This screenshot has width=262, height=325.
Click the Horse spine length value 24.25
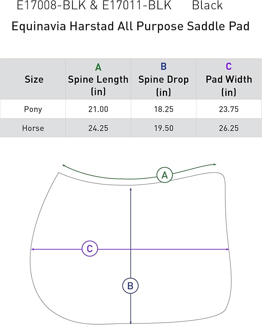pyautogui.click(x=98, y=128)
